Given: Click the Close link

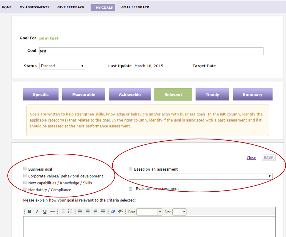Looking at the screenshot, I should (x=251, y=158).
